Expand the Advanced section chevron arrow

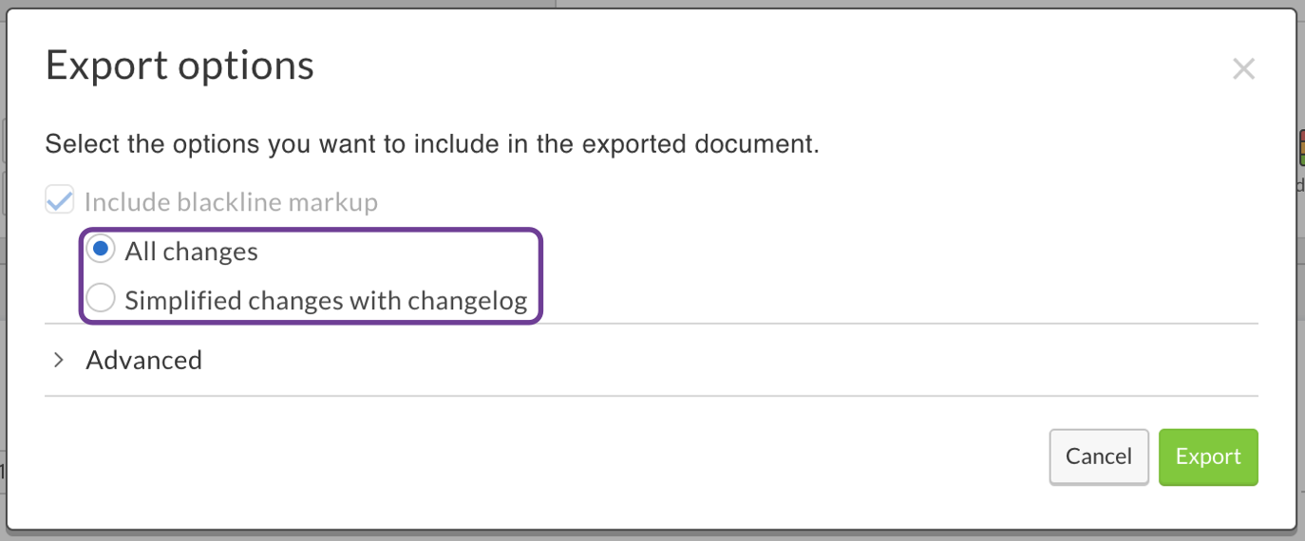click(x=59, y=360)
